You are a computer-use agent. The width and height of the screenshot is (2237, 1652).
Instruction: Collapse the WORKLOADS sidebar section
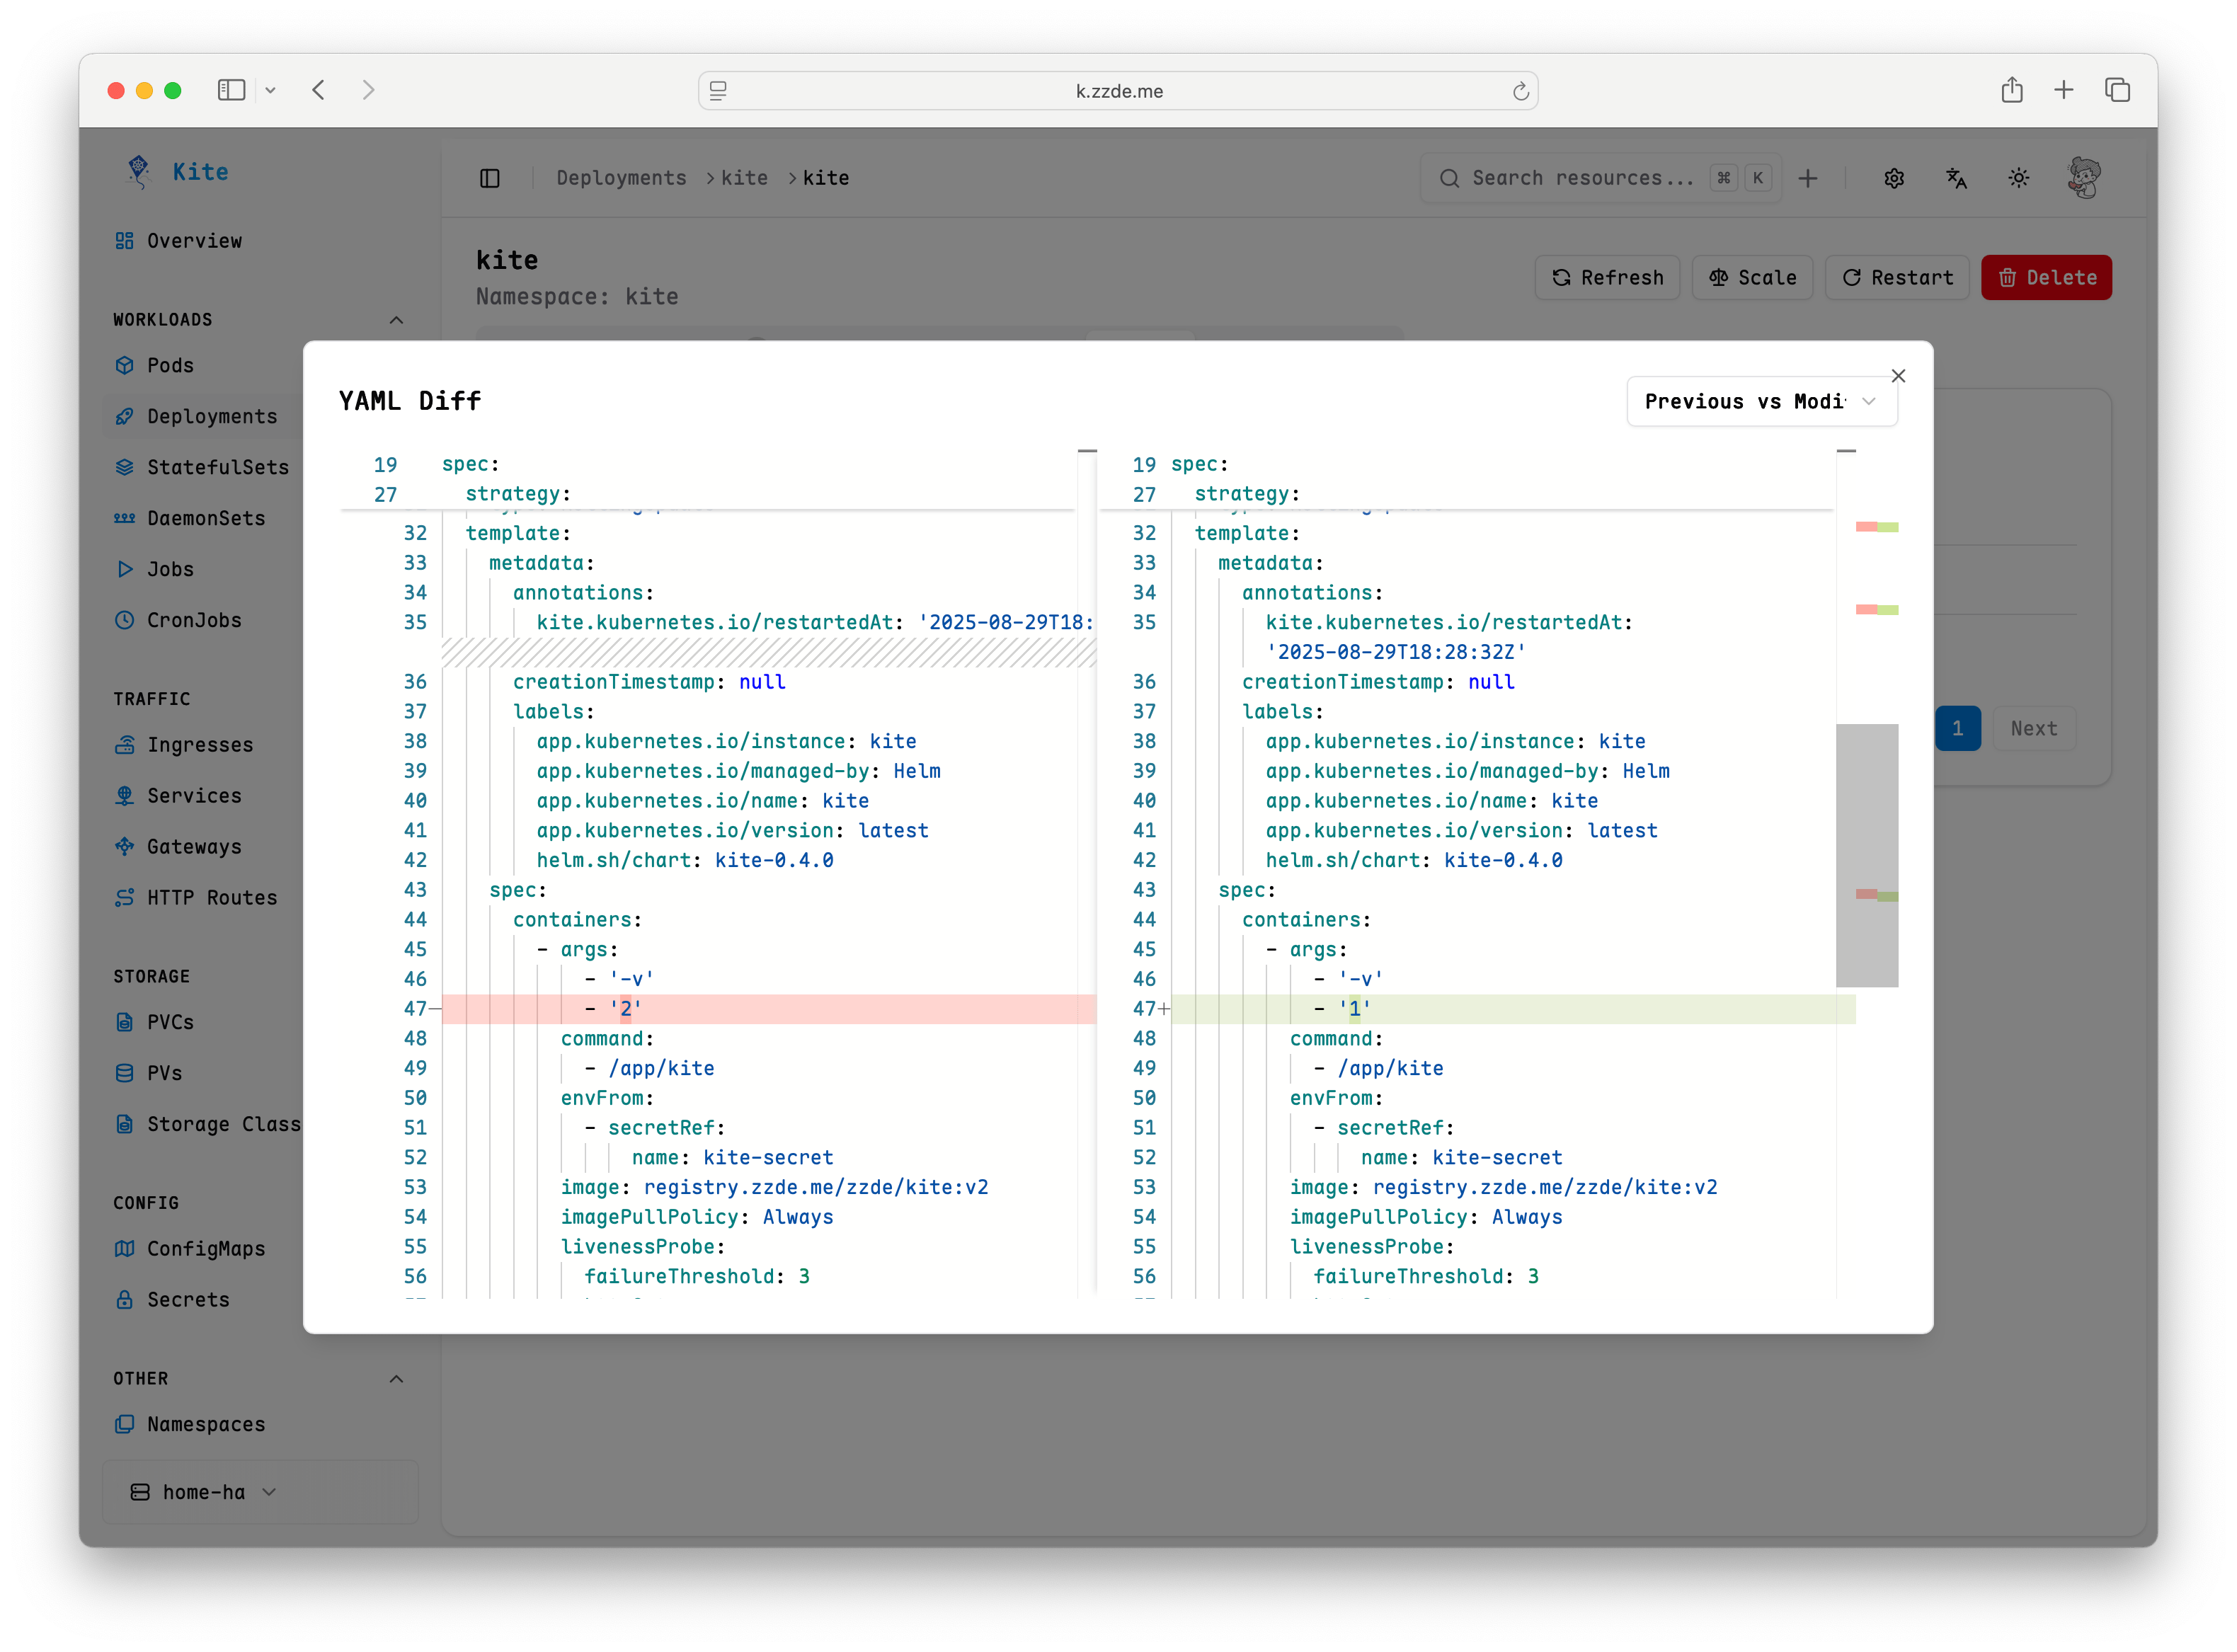tap(396, 320)
